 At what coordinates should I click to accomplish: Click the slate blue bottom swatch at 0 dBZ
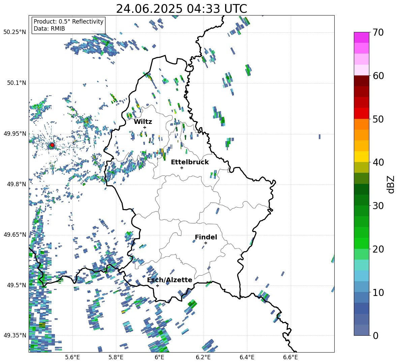coord(361,330)
